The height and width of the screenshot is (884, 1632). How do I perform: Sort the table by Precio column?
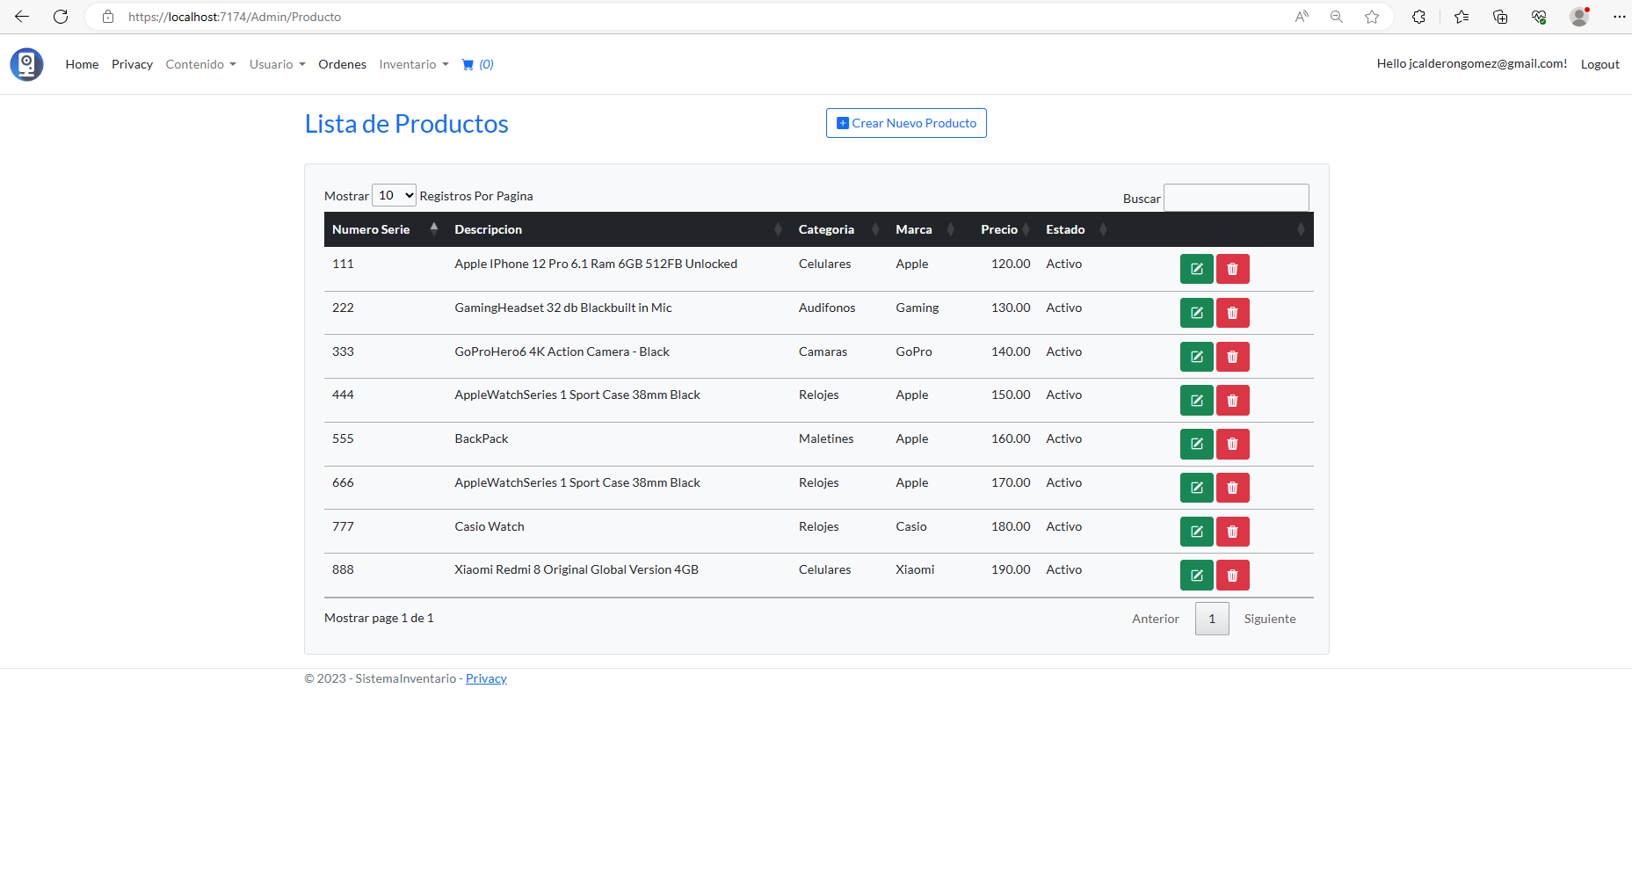click(999, 229)
